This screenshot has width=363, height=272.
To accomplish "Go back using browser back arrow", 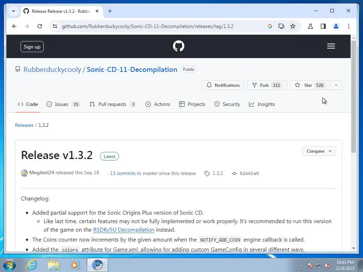I will 14,26.
